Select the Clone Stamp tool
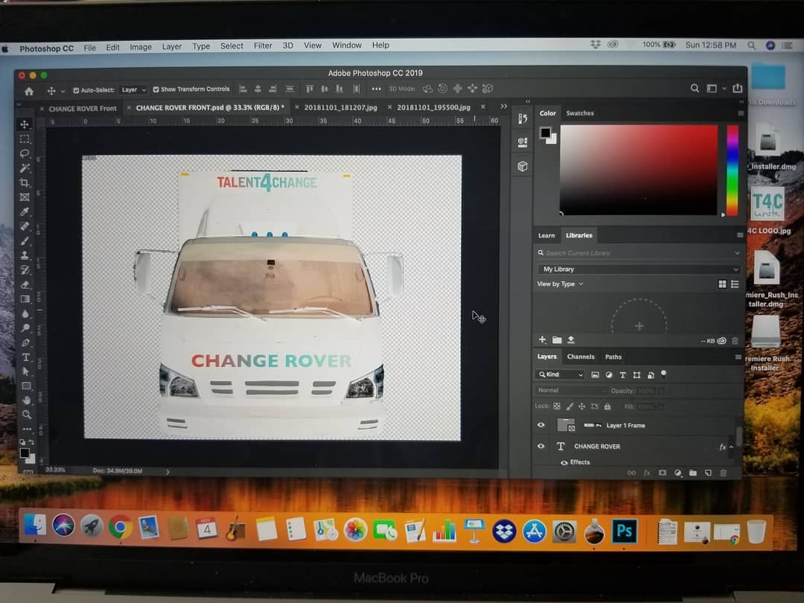 (x=25, y=255)
